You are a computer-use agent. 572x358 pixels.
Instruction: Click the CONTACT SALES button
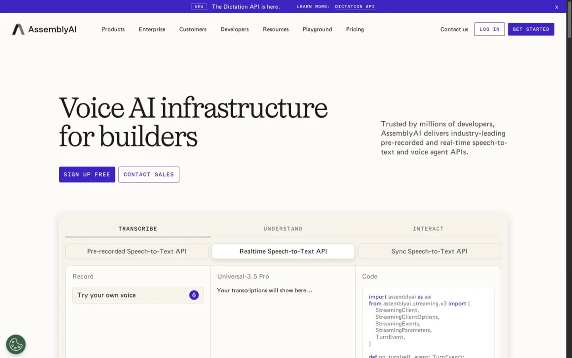pyautogui.click(x=149, y=175)
